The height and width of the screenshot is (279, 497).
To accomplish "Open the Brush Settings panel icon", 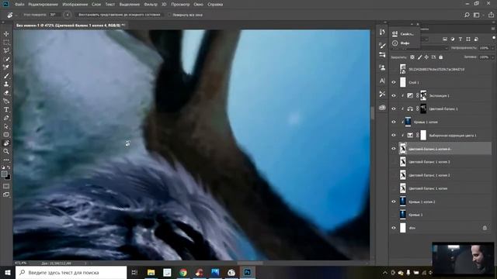I will [382, 46].
